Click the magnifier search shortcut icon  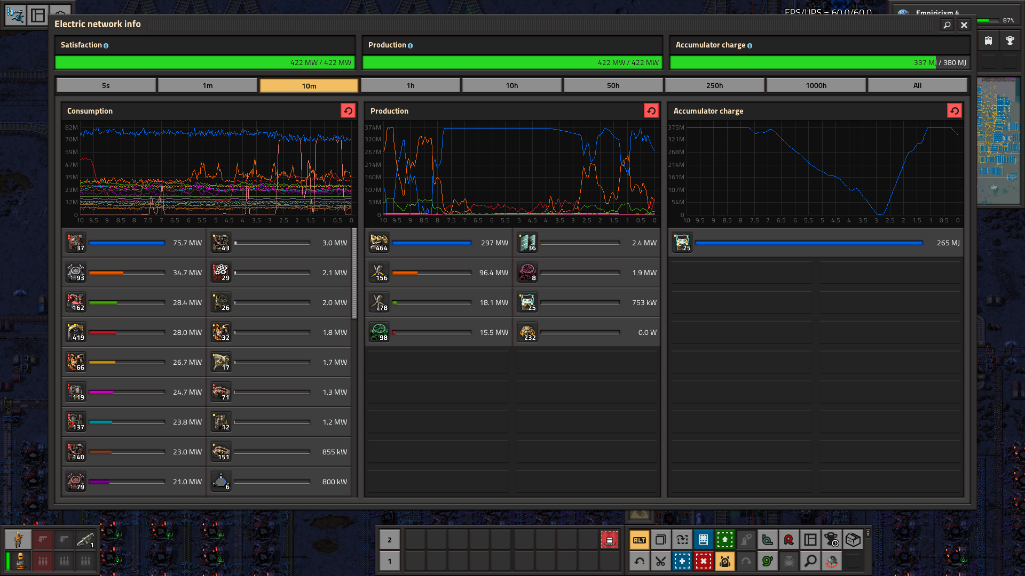point(810,561)
